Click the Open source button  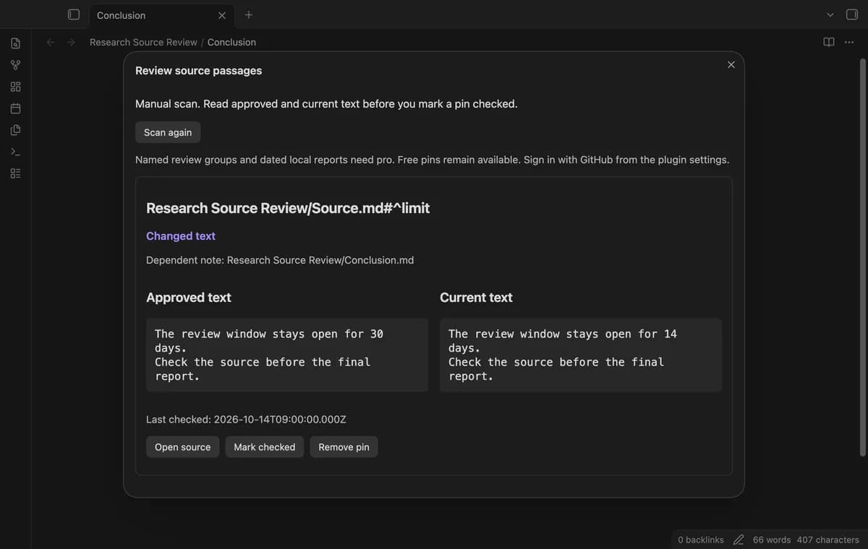pos(182,447)
